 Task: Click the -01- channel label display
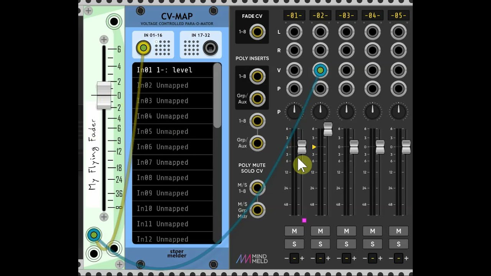(x=294, y=16)
